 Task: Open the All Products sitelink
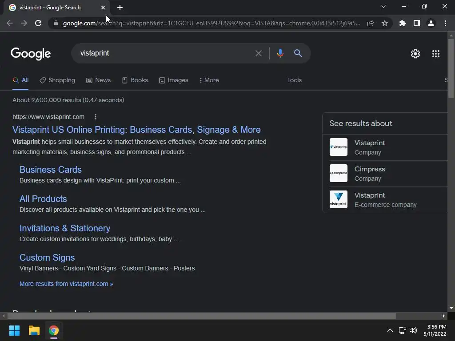point(43,199)
